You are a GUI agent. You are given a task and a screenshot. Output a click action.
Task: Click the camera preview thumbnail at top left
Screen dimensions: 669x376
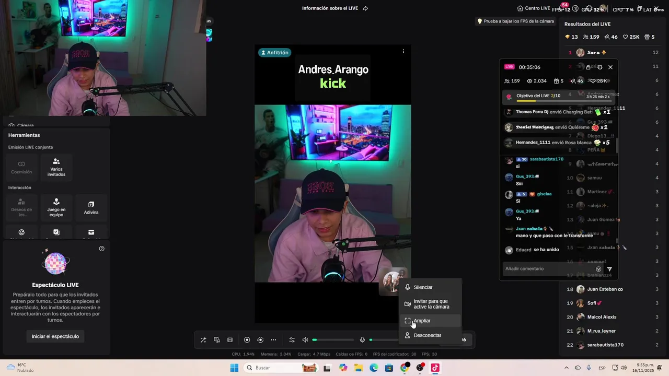coord(103,57)
